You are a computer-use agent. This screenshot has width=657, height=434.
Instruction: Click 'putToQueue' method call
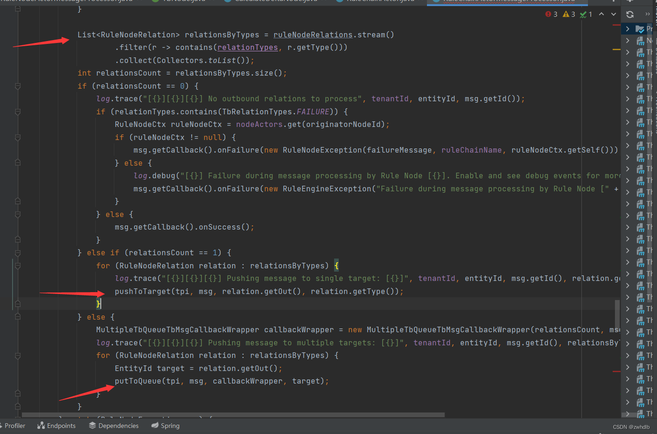pyautogui.click(x=138, y=381)
